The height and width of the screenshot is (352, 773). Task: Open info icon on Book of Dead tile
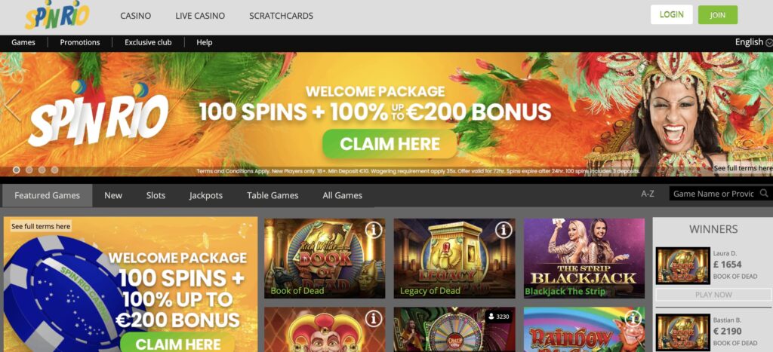(x=374, y=230)
